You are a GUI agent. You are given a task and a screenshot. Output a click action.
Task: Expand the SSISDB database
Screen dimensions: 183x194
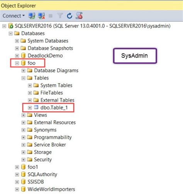[x=17, y=182]
